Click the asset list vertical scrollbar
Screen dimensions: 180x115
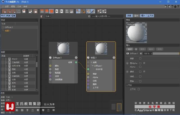click(x=37, y=72)
